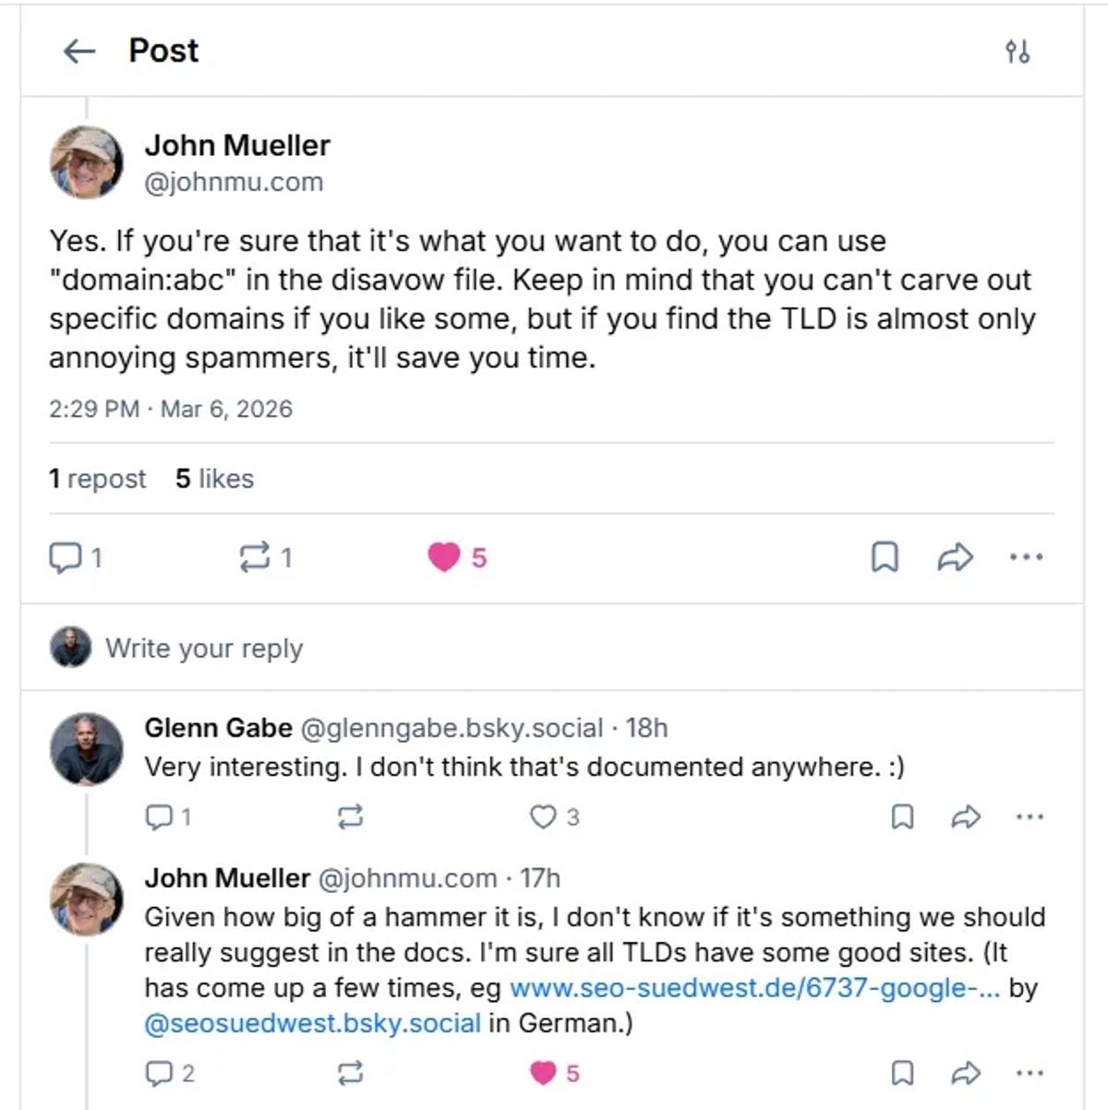Open thread preferences via sliders icon

coord(1019,53)
